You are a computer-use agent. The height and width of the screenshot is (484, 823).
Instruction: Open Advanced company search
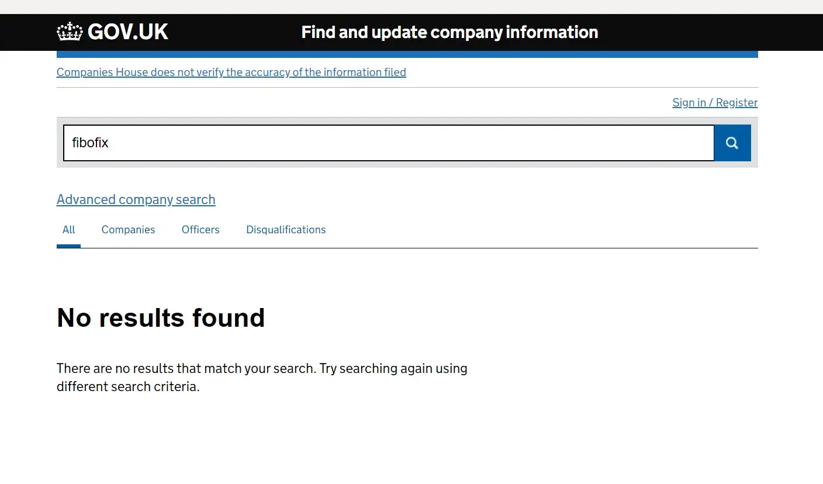(136, 199)
